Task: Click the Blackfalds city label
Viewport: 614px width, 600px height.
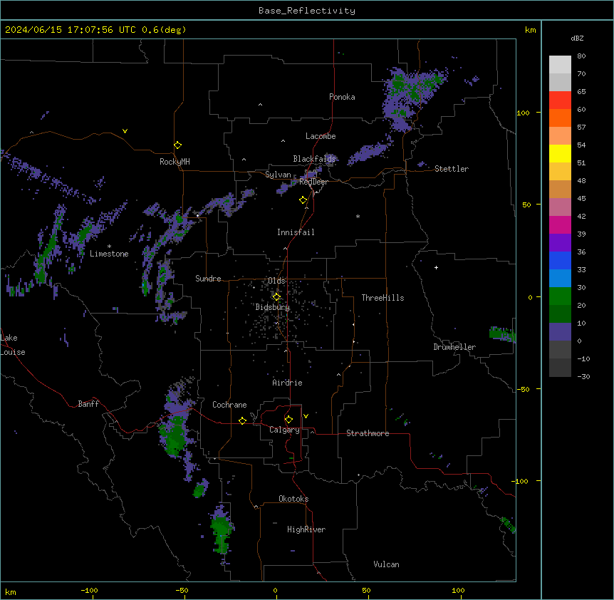Action: (314, 159)
